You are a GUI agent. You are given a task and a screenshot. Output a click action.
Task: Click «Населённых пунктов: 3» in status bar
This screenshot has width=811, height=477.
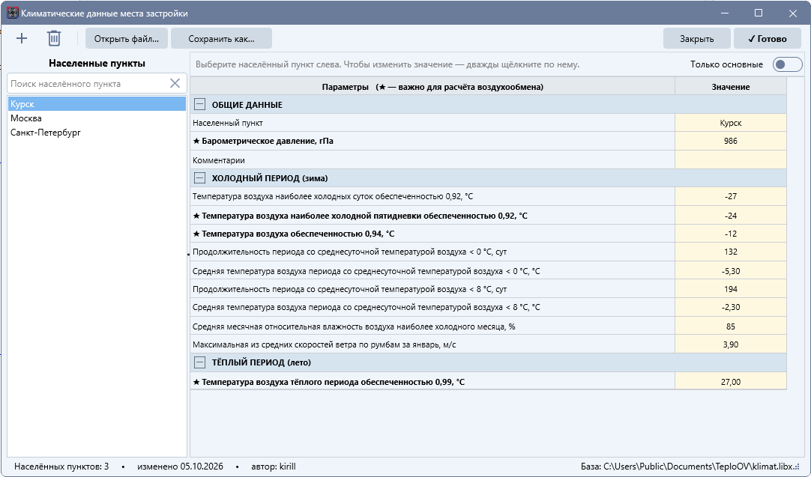61,467
